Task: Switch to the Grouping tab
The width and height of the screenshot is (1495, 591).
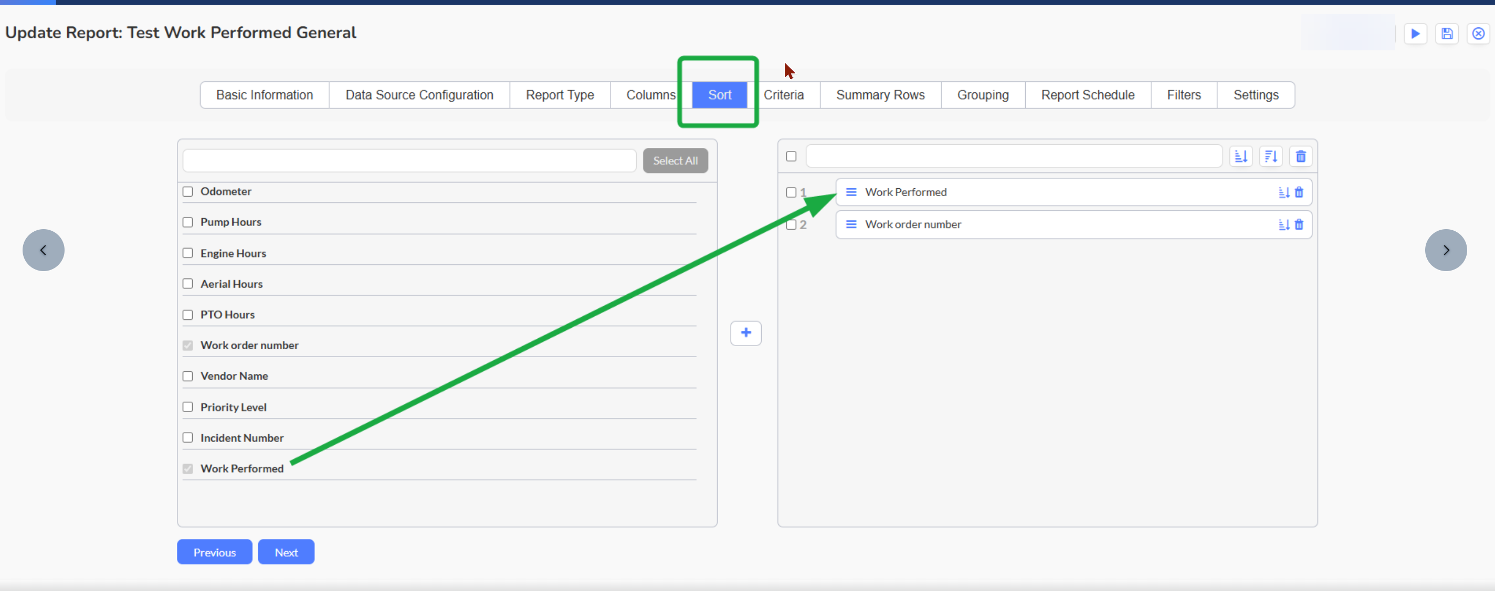Action: pyautogui.click(x=982, y=95)
